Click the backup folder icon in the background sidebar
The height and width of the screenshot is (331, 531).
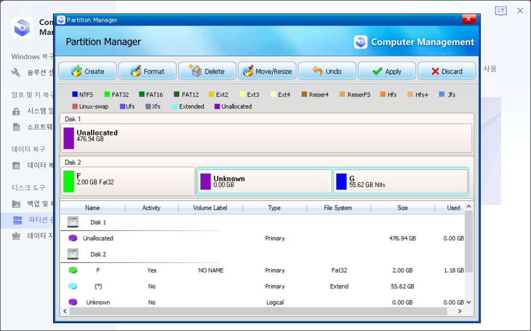coord(16,204)
